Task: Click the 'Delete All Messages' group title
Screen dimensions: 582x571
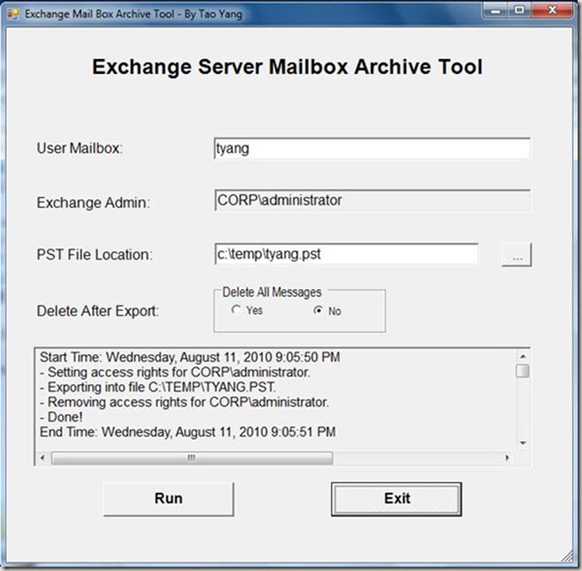Action: 272,292
